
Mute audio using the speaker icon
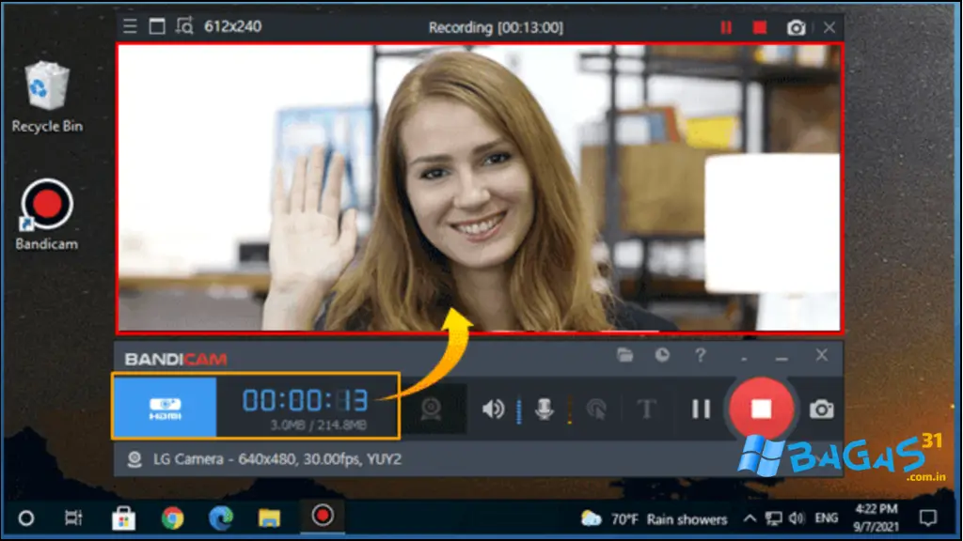[x=494, y=407]
